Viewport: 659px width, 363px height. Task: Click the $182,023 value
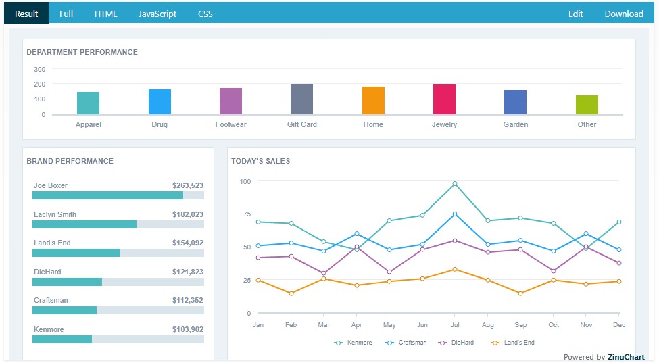(187, 214)
